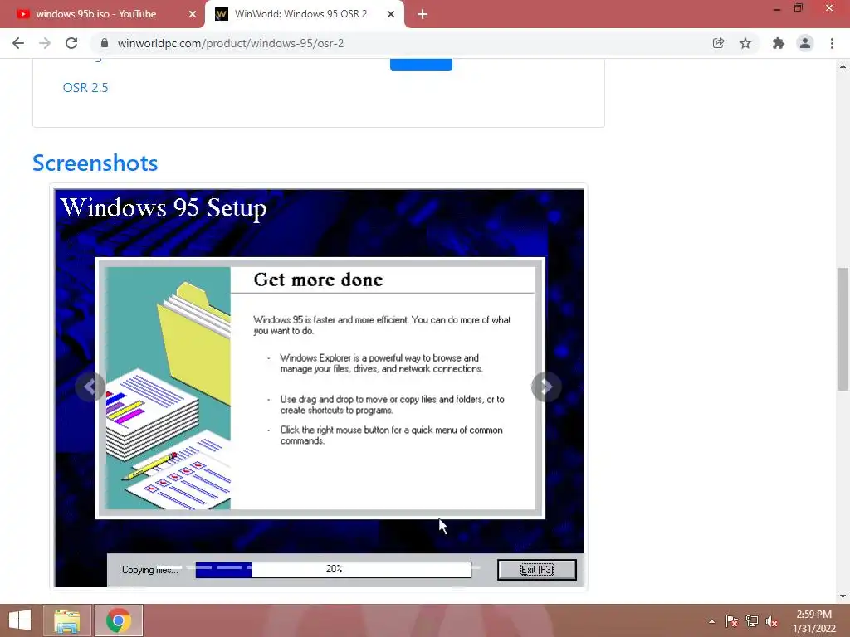The width and height of the screenshot is (850, 637).
Task: Select the WinWorld: Windows 95 OSR 2 tab
Action: pyautogui.click(x=305, y=14)
